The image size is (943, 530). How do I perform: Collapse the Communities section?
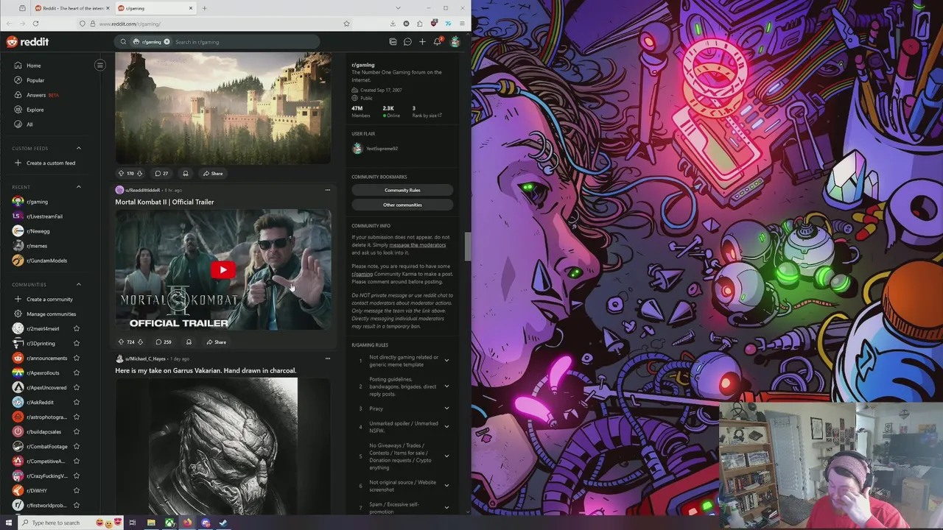[79, 284]
